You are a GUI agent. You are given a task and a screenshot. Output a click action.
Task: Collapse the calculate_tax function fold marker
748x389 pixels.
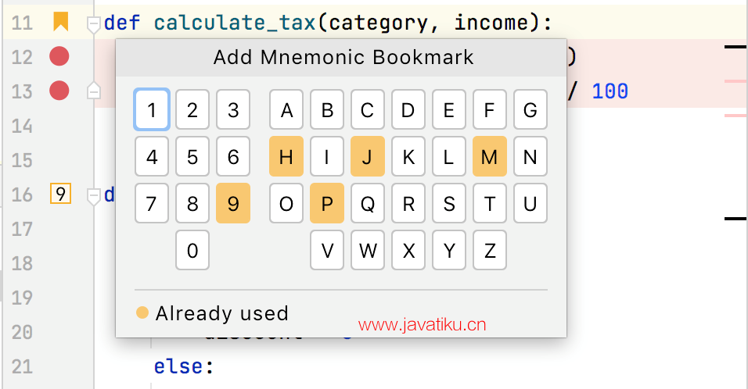click(x=93, y=24)
